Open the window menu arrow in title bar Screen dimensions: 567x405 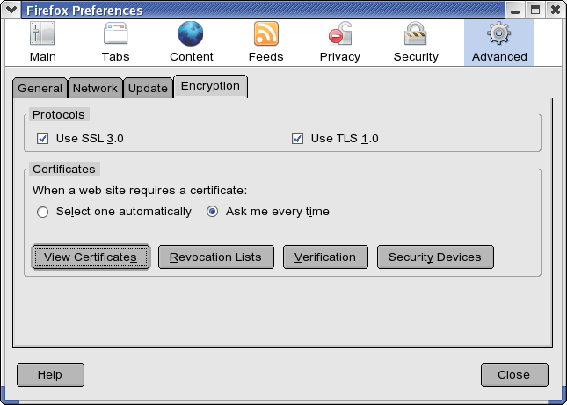[x=11, y=10]
